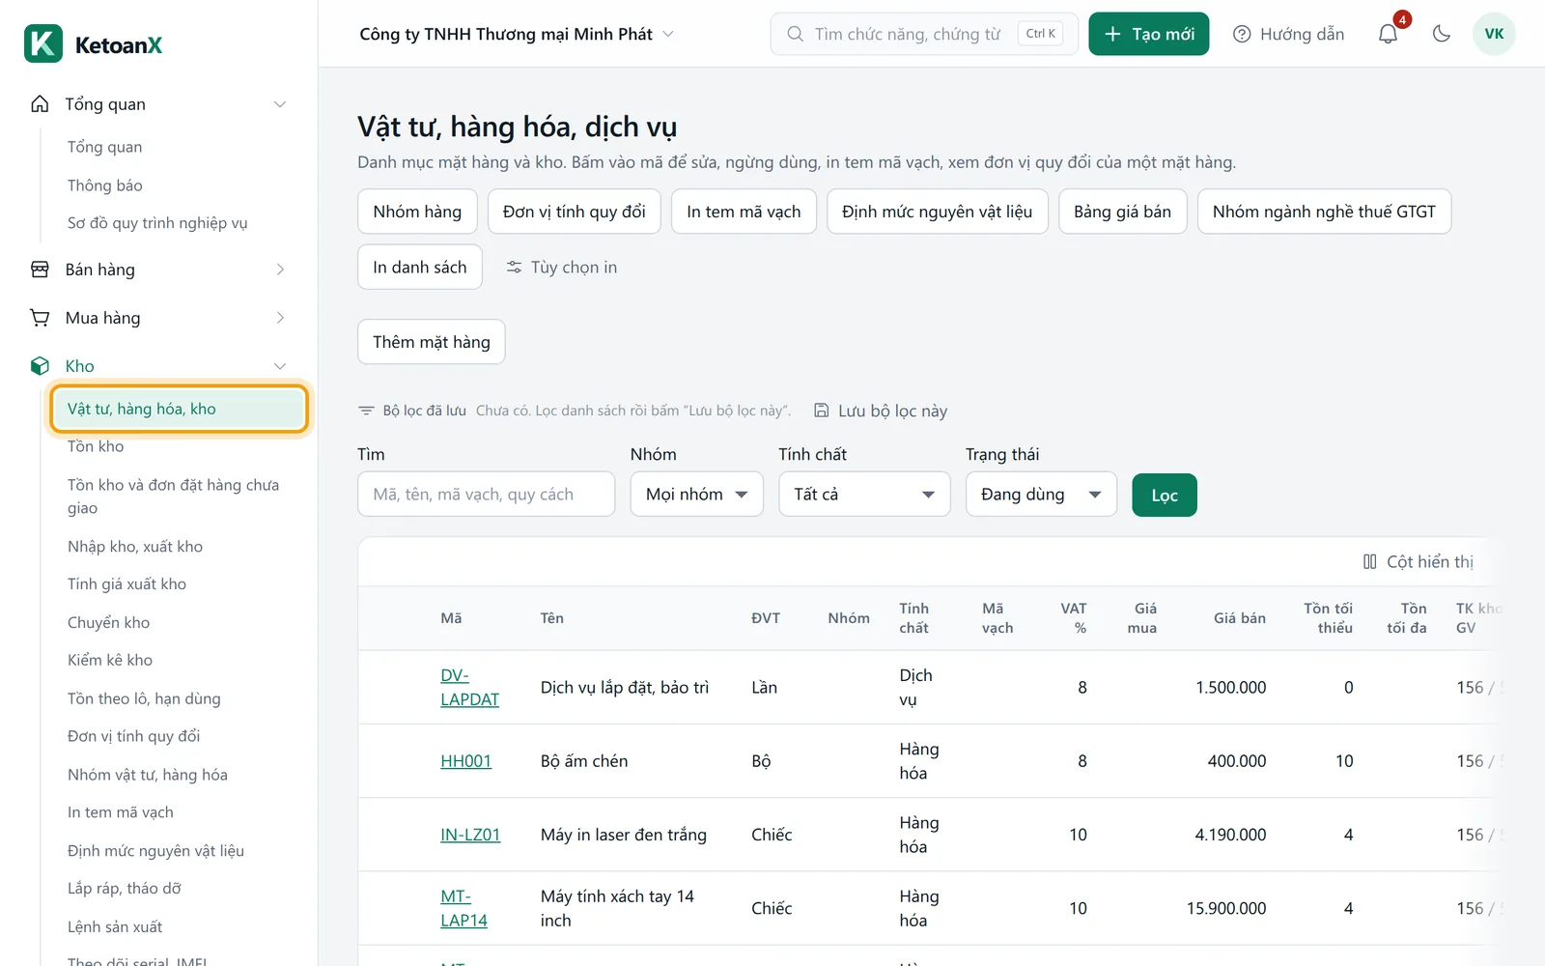
Task: Open the Tính chất Tất cả dropdown
Action: (x=864, y=495)
